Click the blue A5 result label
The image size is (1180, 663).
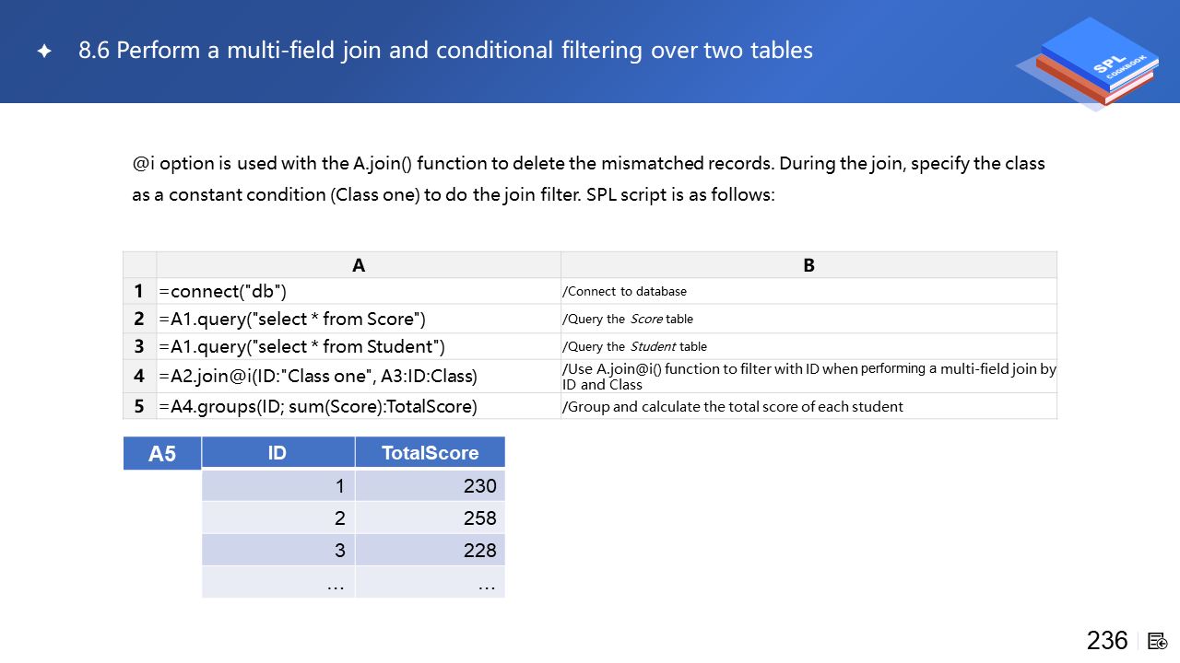point(162,454)
